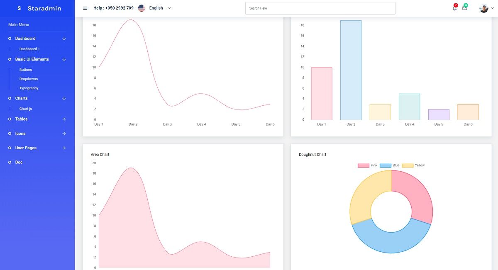Click the Doc circle bullet icon
Image resolution: width=498 pixels, height=270 pixels.
click(10, 163)
